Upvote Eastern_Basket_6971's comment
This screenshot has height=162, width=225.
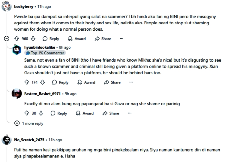(x=27, y=113)
